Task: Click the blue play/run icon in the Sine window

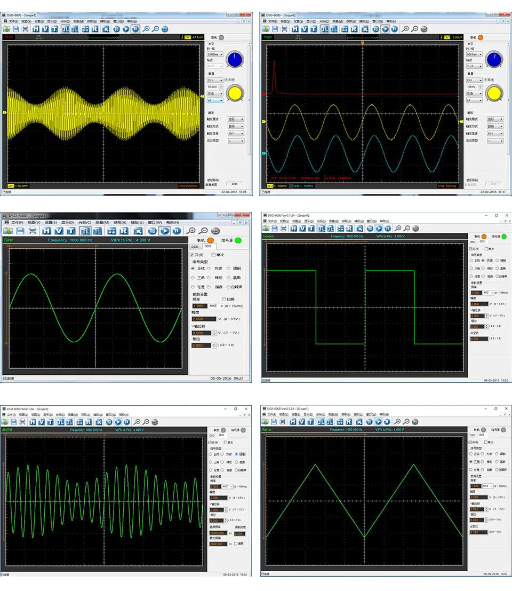Action: point(164,231)
